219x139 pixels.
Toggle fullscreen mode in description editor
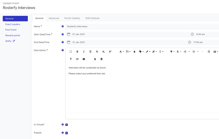point(71,52)
